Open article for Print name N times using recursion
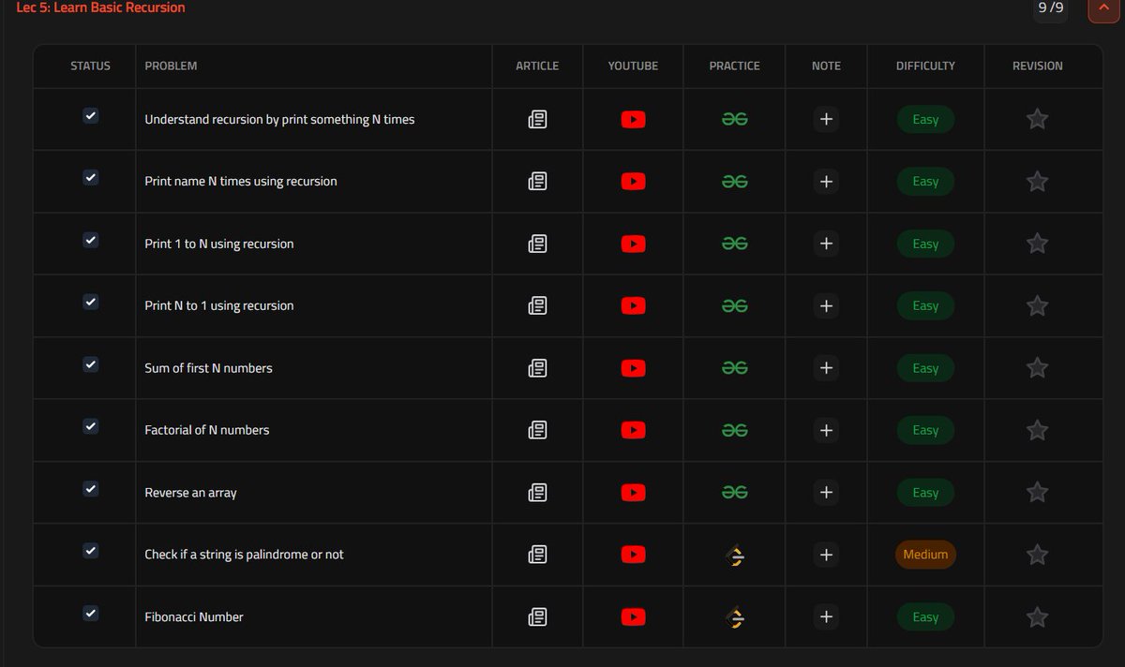 click(537, 182)
